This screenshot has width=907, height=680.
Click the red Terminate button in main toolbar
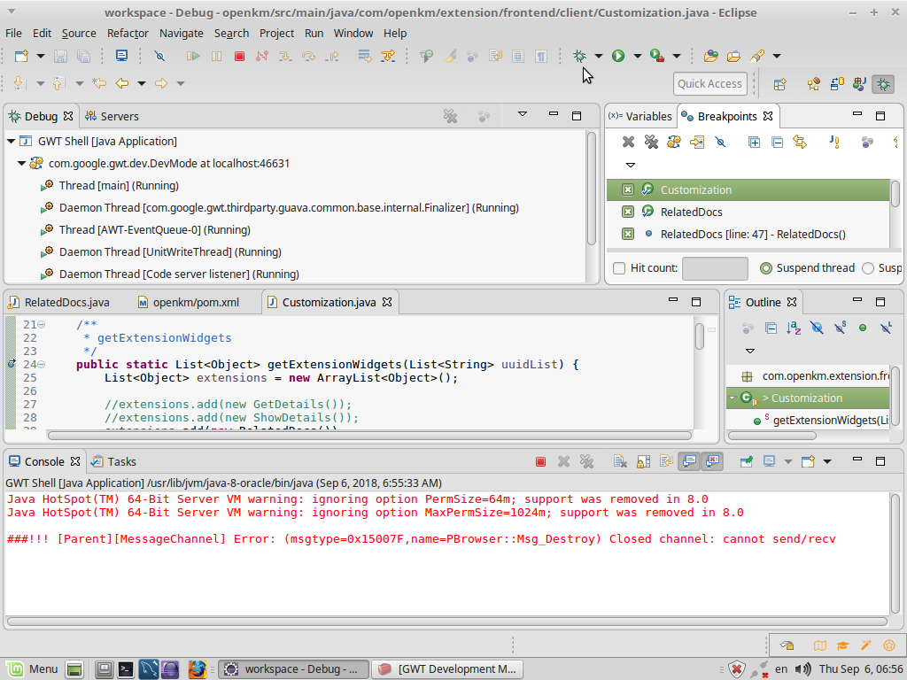[239, 56]
